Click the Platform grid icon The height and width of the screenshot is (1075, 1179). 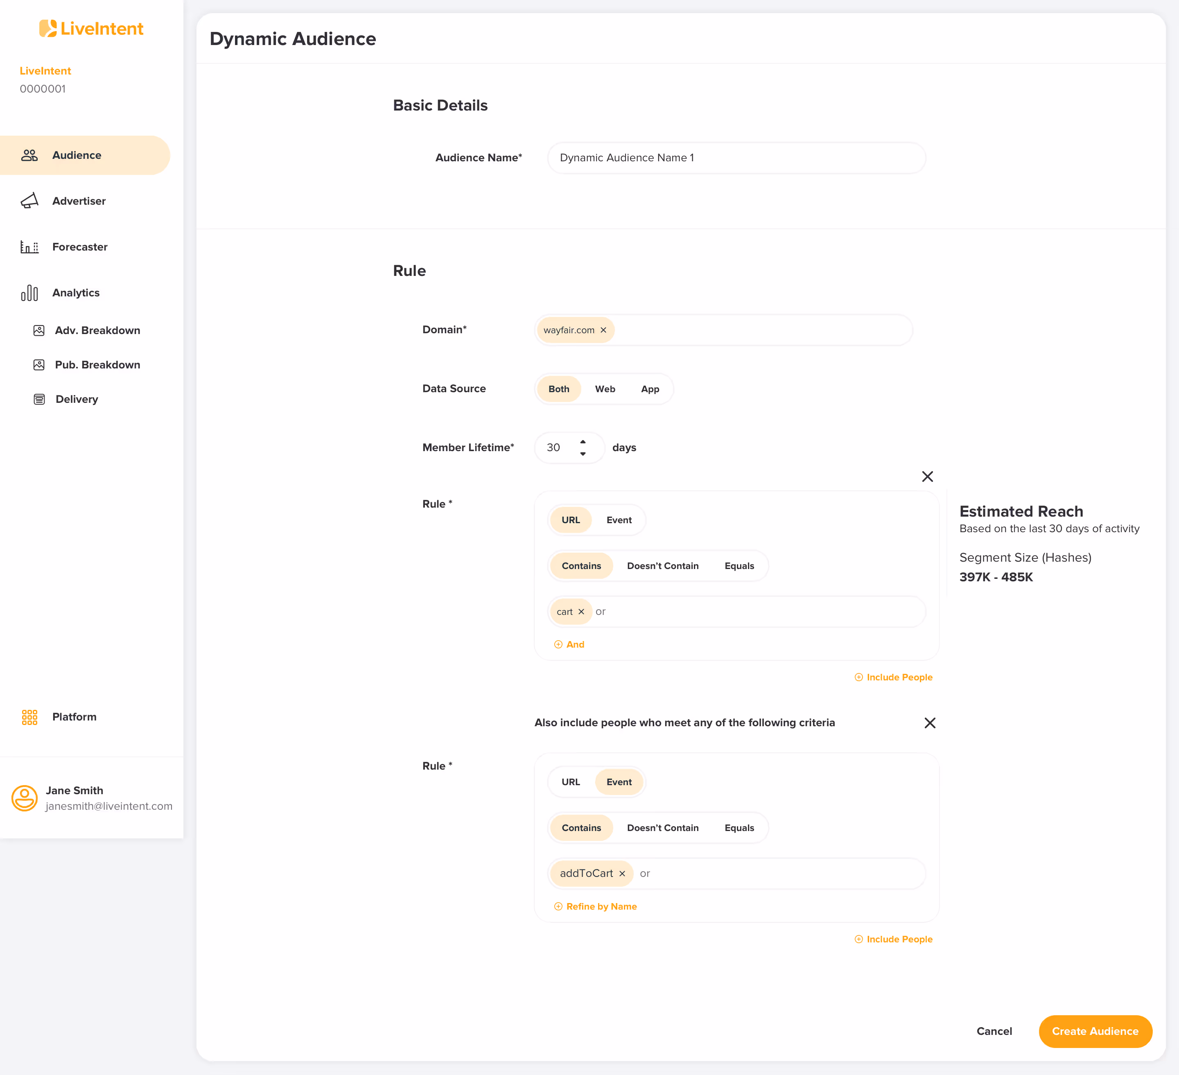[29, 717]
